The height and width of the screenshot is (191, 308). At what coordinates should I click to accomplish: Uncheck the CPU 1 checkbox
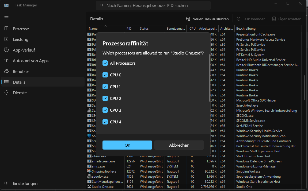(105, 87)
